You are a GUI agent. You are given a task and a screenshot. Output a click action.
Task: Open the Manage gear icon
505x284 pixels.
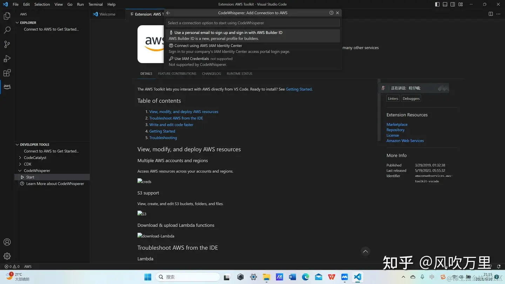tap(7, 256)
